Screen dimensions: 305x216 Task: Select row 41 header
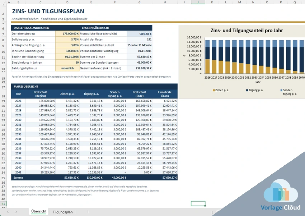3,204
